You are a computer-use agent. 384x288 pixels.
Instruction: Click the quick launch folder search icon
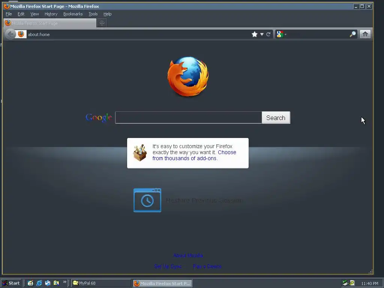point(56,283)
